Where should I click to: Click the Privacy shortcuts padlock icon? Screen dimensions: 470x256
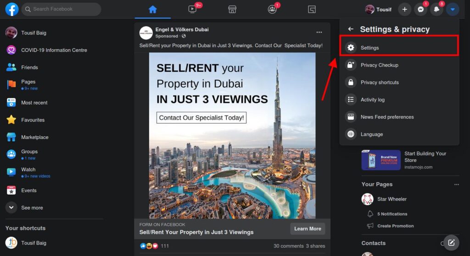[x=351, y=82]
